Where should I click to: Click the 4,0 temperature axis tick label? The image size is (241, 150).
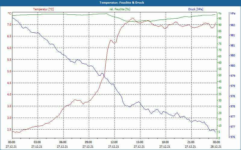[9, 94]
